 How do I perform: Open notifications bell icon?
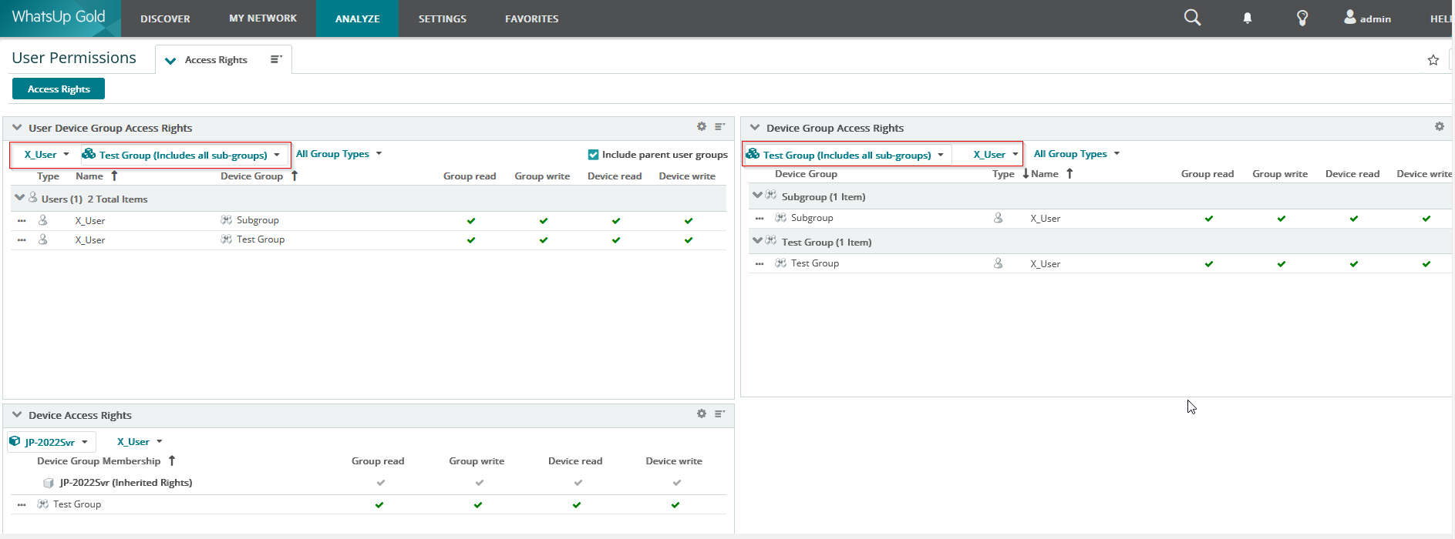click(1248, 18)
